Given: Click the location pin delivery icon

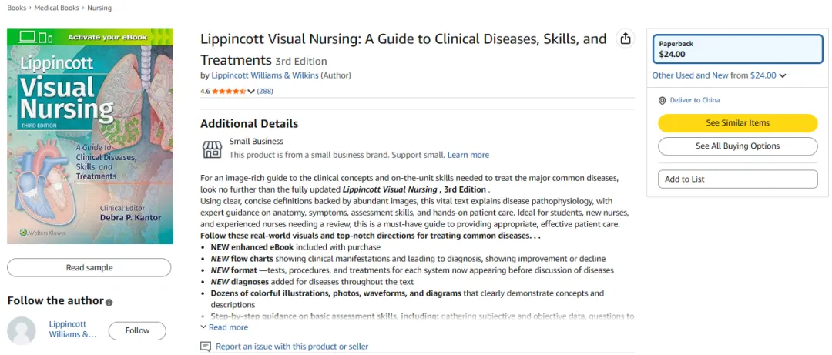Looking at the screenshot, I should tap(662, 100).
